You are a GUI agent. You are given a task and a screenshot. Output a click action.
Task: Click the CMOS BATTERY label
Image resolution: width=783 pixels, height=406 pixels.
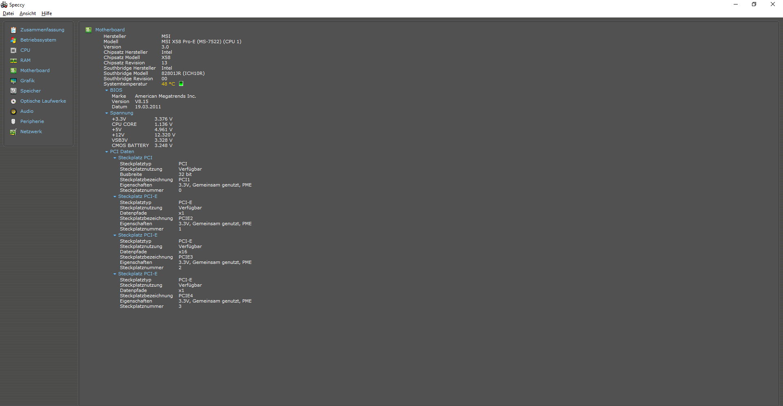(130, 145)
